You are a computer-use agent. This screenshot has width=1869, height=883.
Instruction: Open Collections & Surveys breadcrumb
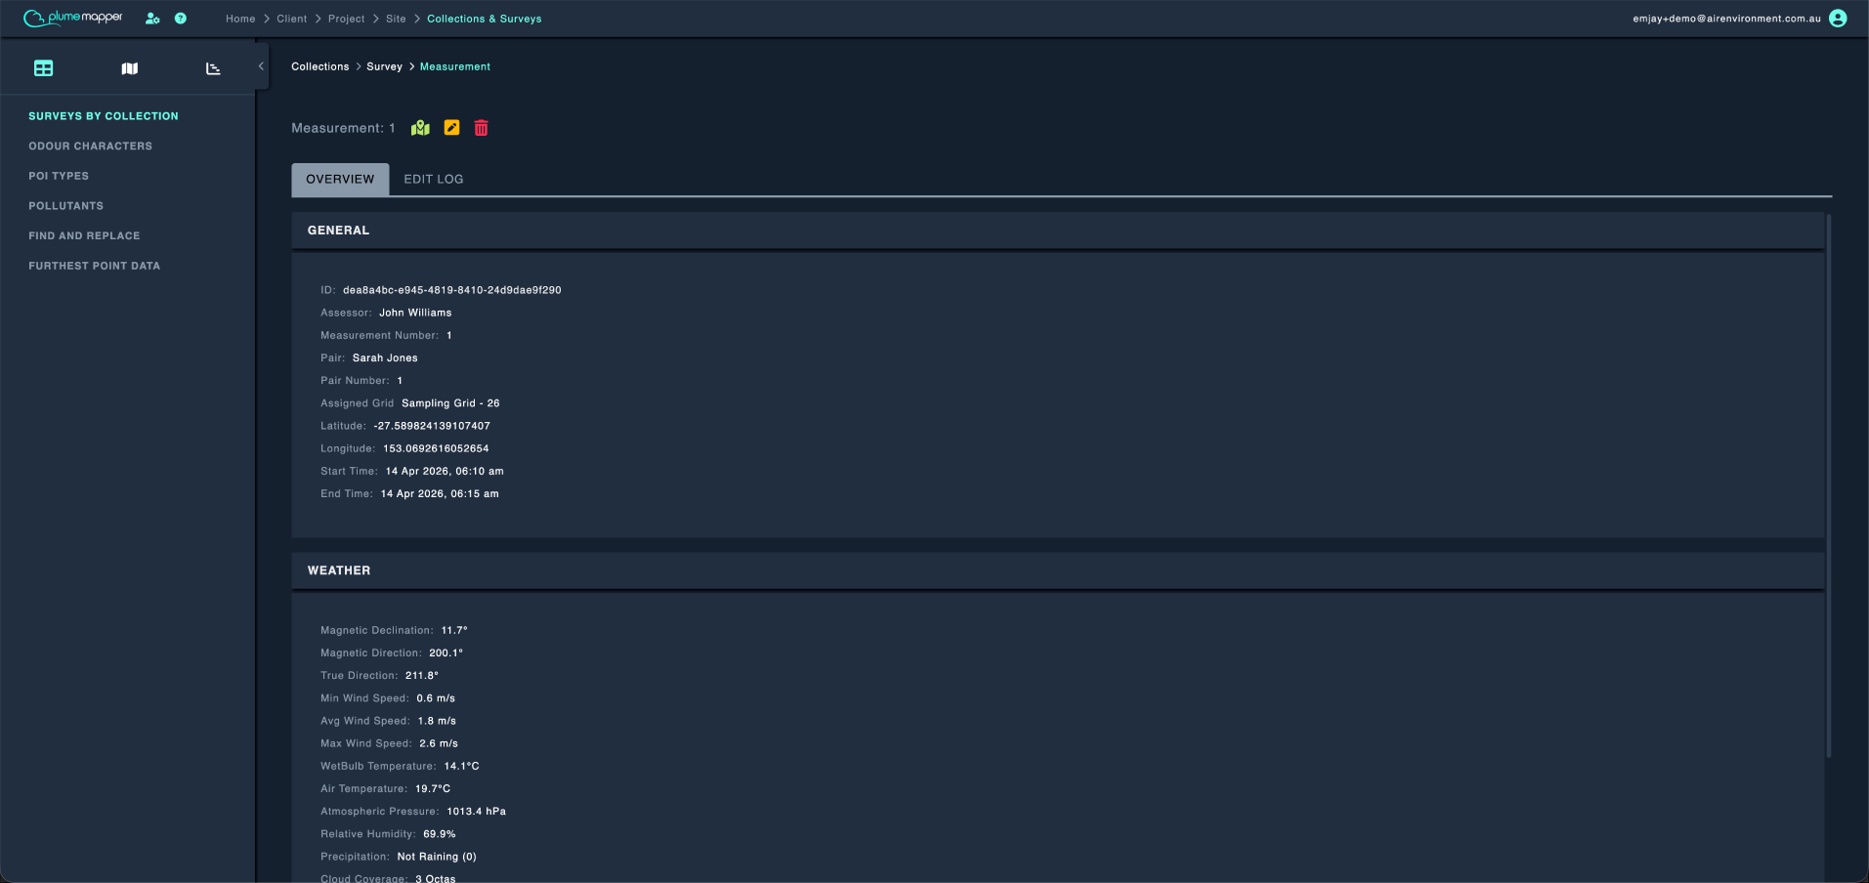pyautogui.click(x=485, y=19)
